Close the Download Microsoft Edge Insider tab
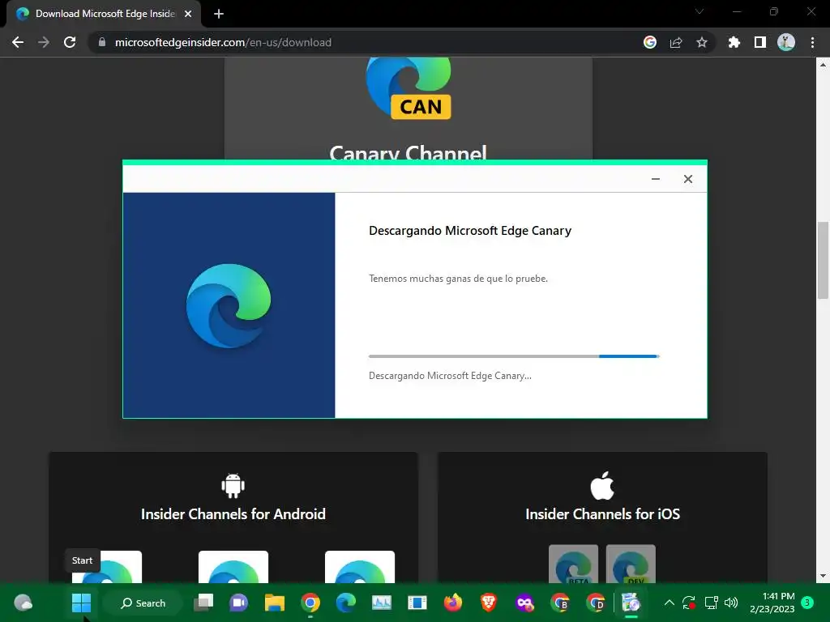830x622 pixels. pos(188,15)
